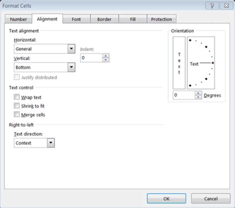Click the Horizontal label

click(x=25, y=40)
